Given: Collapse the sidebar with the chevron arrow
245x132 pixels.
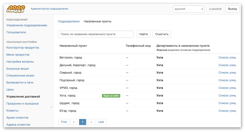Looking at the screenshot, I should pos(52,107).
